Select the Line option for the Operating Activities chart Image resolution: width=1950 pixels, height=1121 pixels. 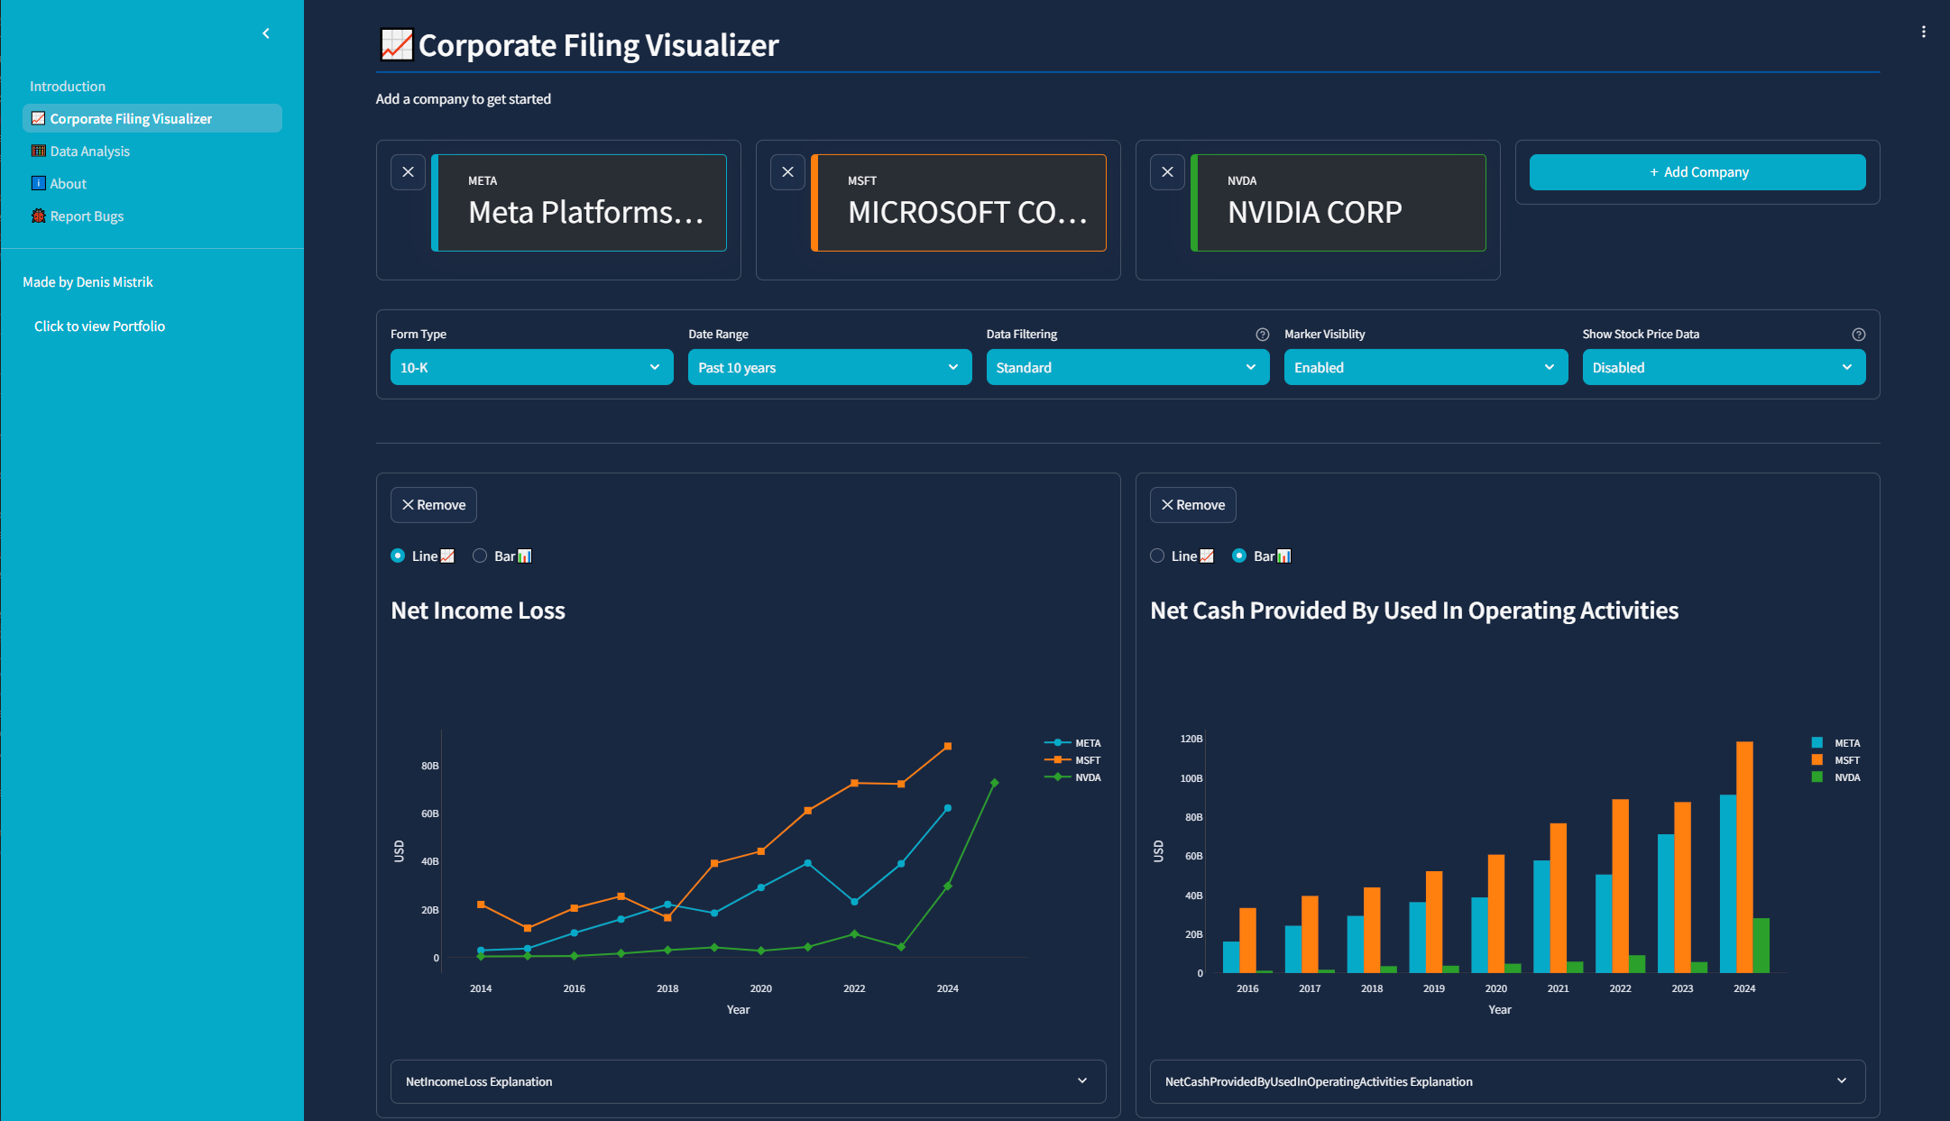coord(1157,556)
